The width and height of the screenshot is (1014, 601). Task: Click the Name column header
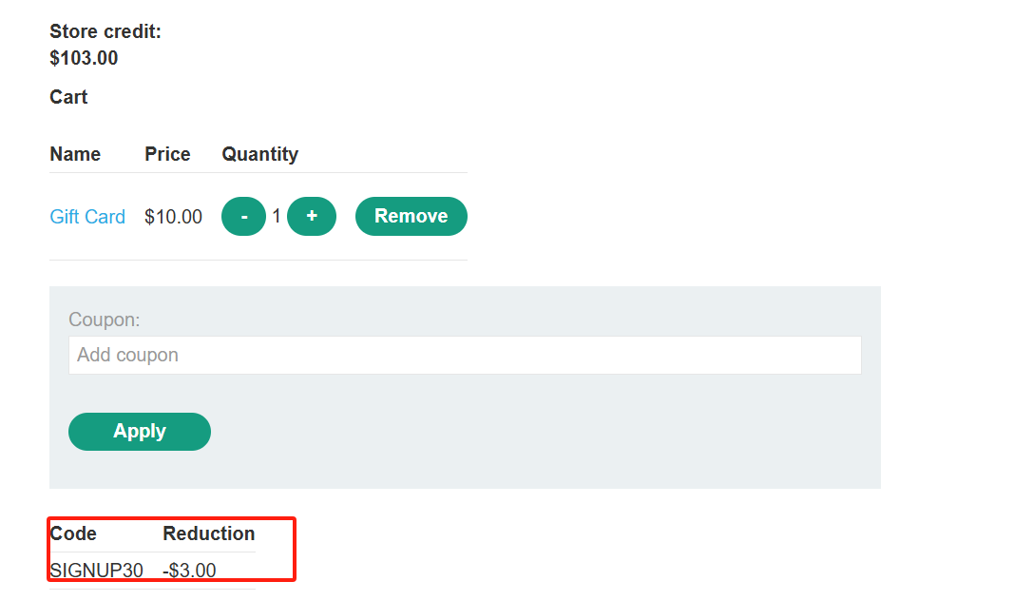pos(75,154)
